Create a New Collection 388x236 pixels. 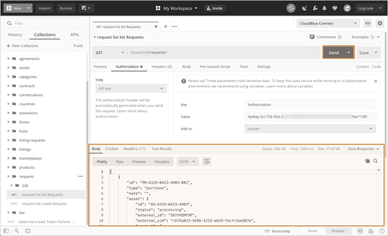(22, 46)
